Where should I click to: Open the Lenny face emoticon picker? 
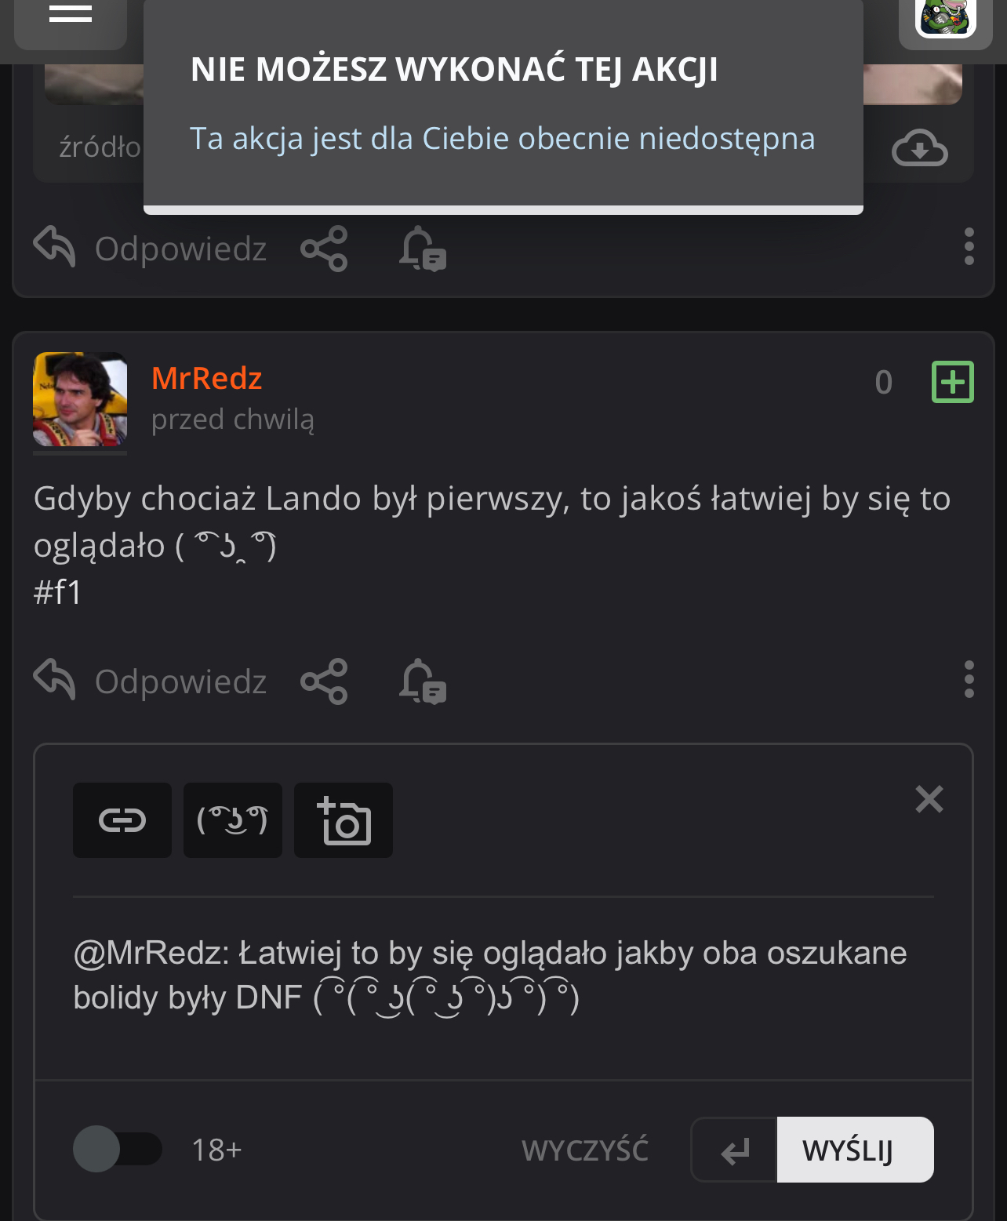(x=233, y=820)
